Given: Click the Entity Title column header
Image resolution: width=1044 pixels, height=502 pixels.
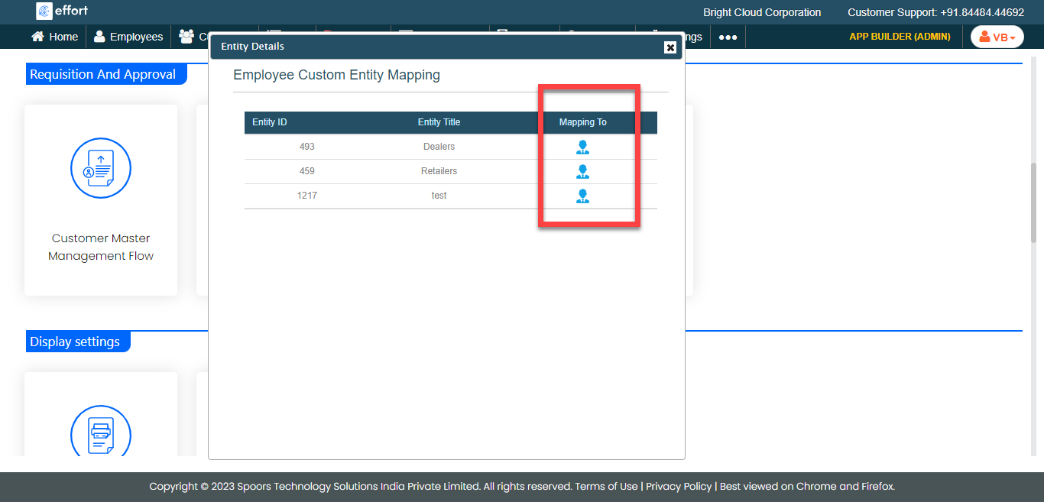Looking at the screenshot, I should click(439, 122).
